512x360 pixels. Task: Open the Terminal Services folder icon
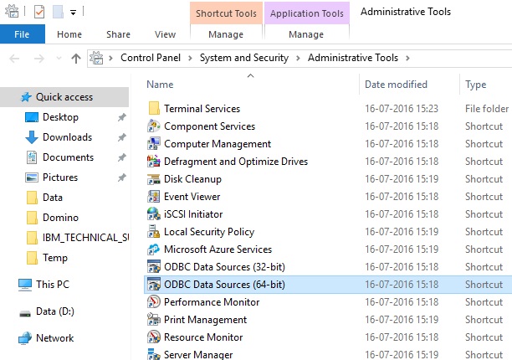[x=154, y=109]
